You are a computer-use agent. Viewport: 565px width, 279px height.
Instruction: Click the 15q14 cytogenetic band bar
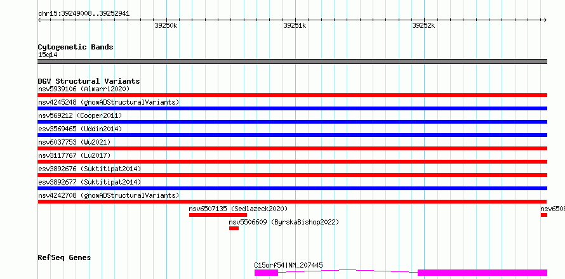pyautogui.click(x=292, y=62)
